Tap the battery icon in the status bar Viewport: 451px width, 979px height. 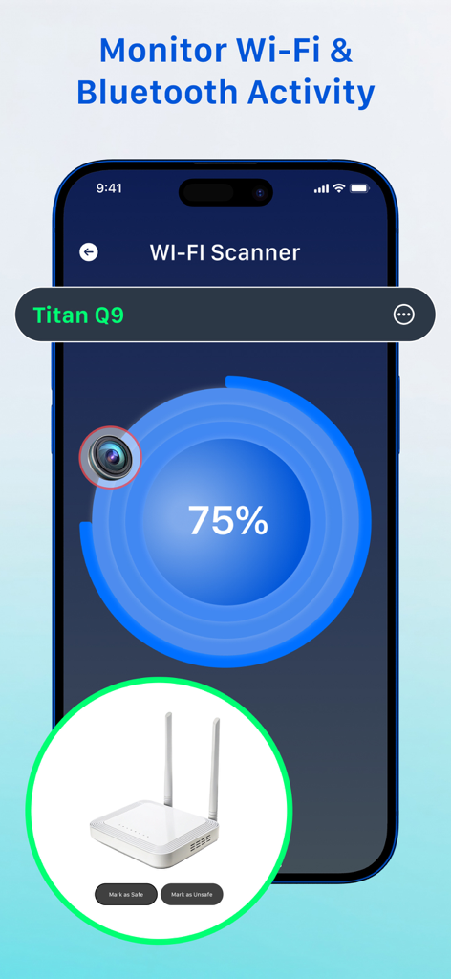tap(360, 188)
